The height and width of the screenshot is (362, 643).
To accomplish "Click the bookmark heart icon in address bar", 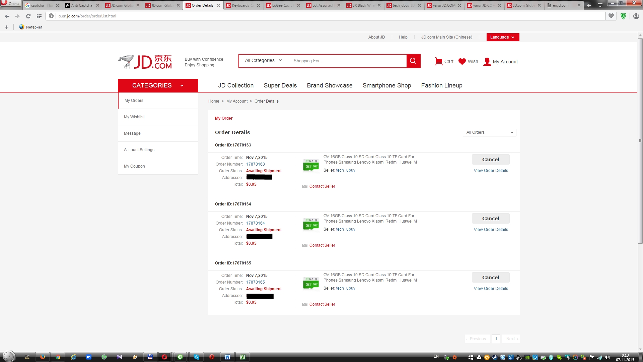I will pos(611,16).
